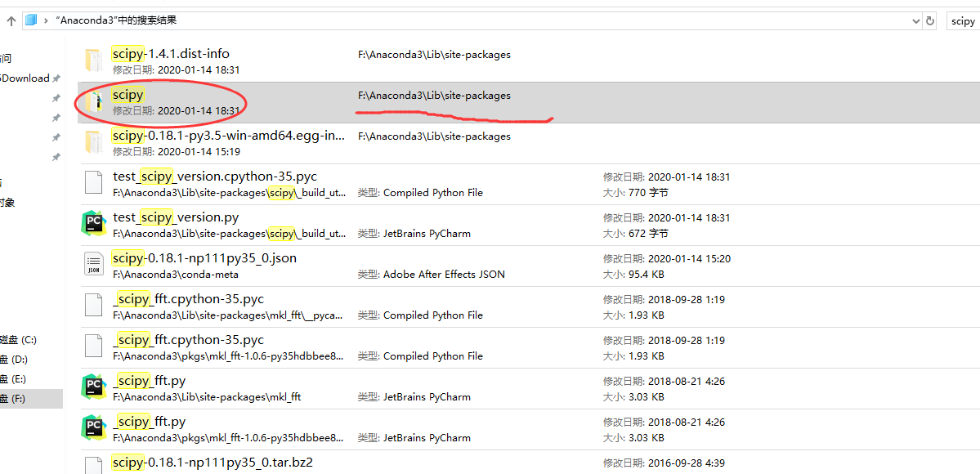Click the pin icon beside Download in sidebar

pos(56,78)
